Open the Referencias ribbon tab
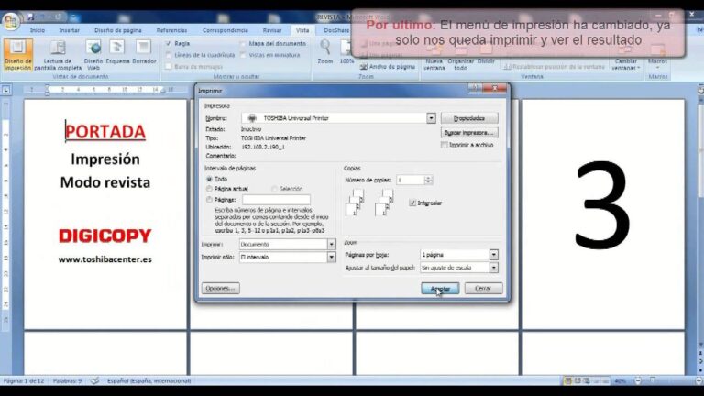 pos(171,30)
